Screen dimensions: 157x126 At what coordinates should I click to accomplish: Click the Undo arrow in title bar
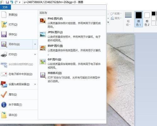(12, 2)
